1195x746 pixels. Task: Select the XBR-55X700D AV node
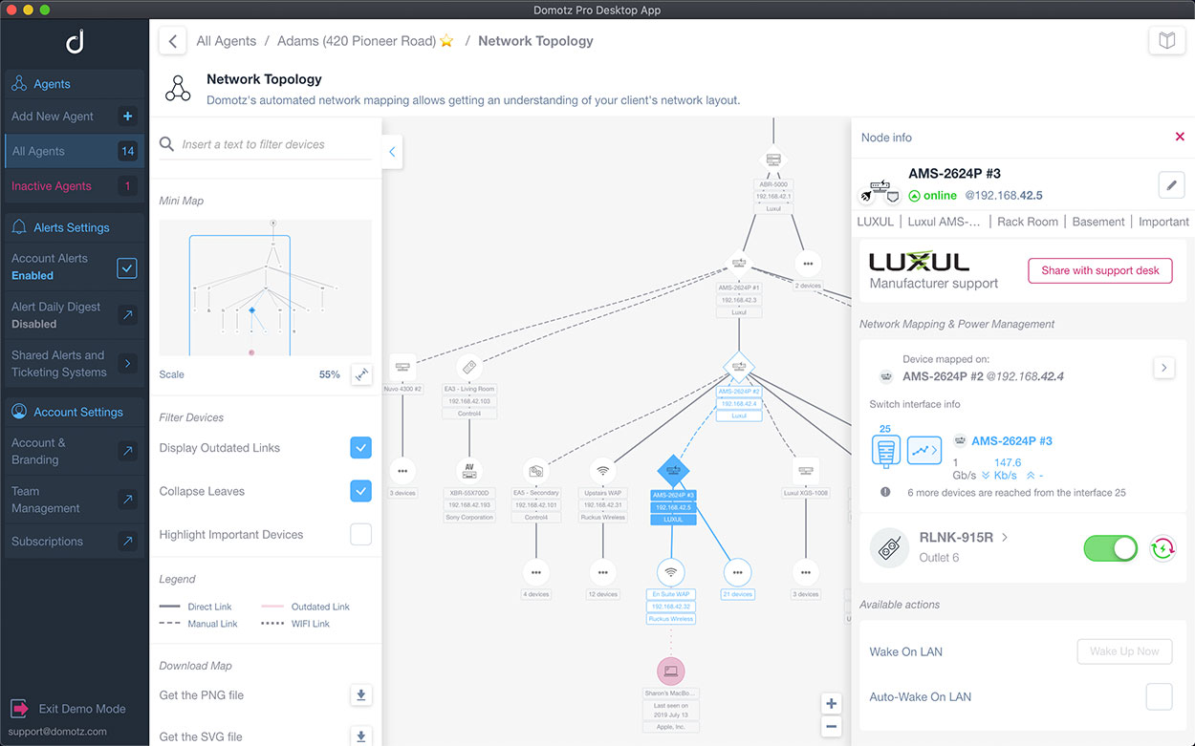pos(469,470)
